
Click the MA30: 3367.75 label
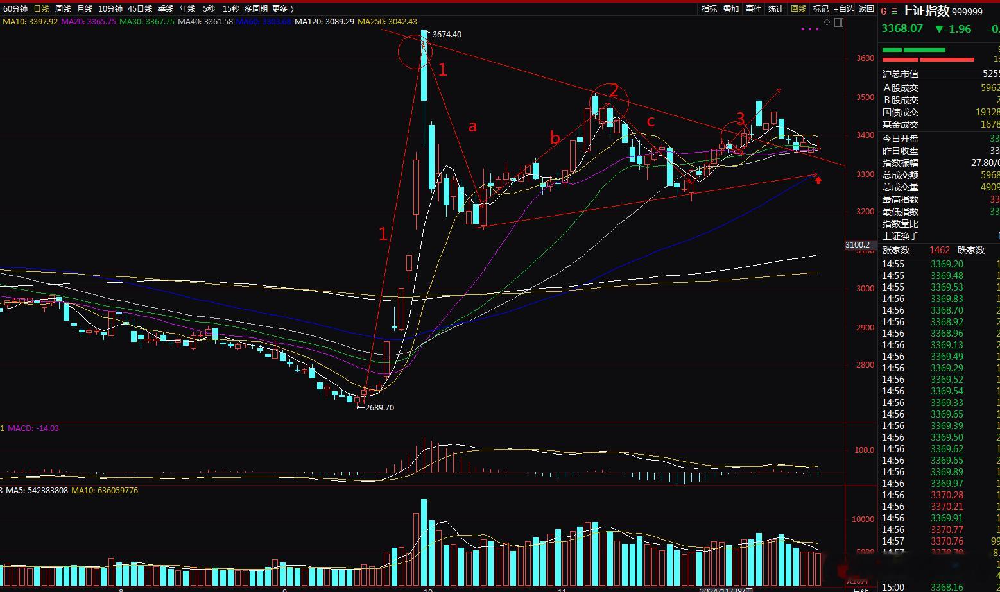147,22
